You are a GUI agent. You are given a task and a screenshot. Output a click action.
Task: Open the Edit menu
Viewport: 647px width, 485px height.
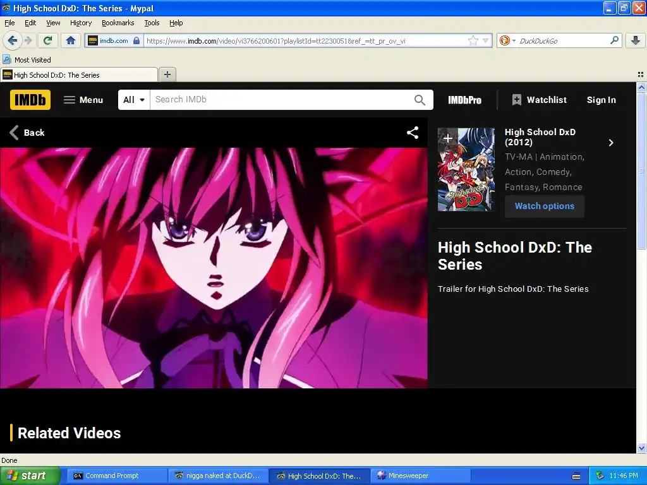[x=30, y=23]
